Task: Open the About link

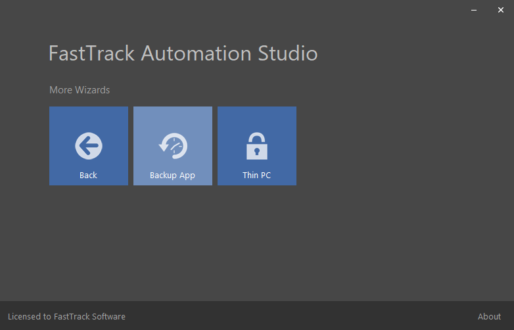Action: pyautogui.click(x=489, y=317)
